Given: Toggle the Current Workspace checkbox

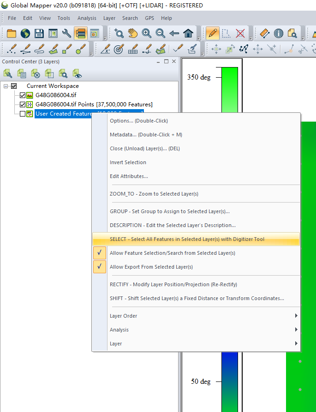Looking at the screenshot, I should tap(14, 86).
